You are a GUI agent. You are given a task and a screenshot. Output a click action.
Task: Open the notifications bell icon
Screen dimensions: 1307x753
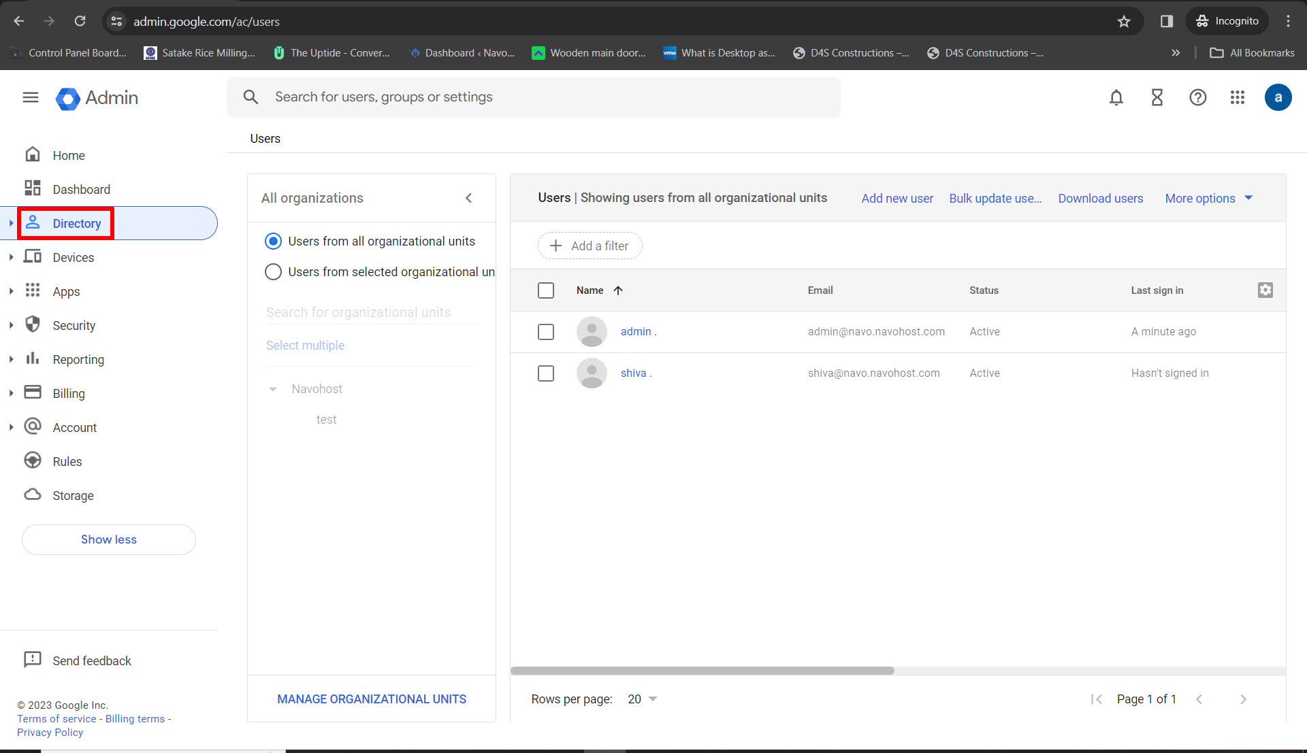(1116, 97)
